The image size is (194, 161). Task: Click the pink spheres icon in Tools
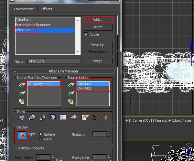coord(74,117)
